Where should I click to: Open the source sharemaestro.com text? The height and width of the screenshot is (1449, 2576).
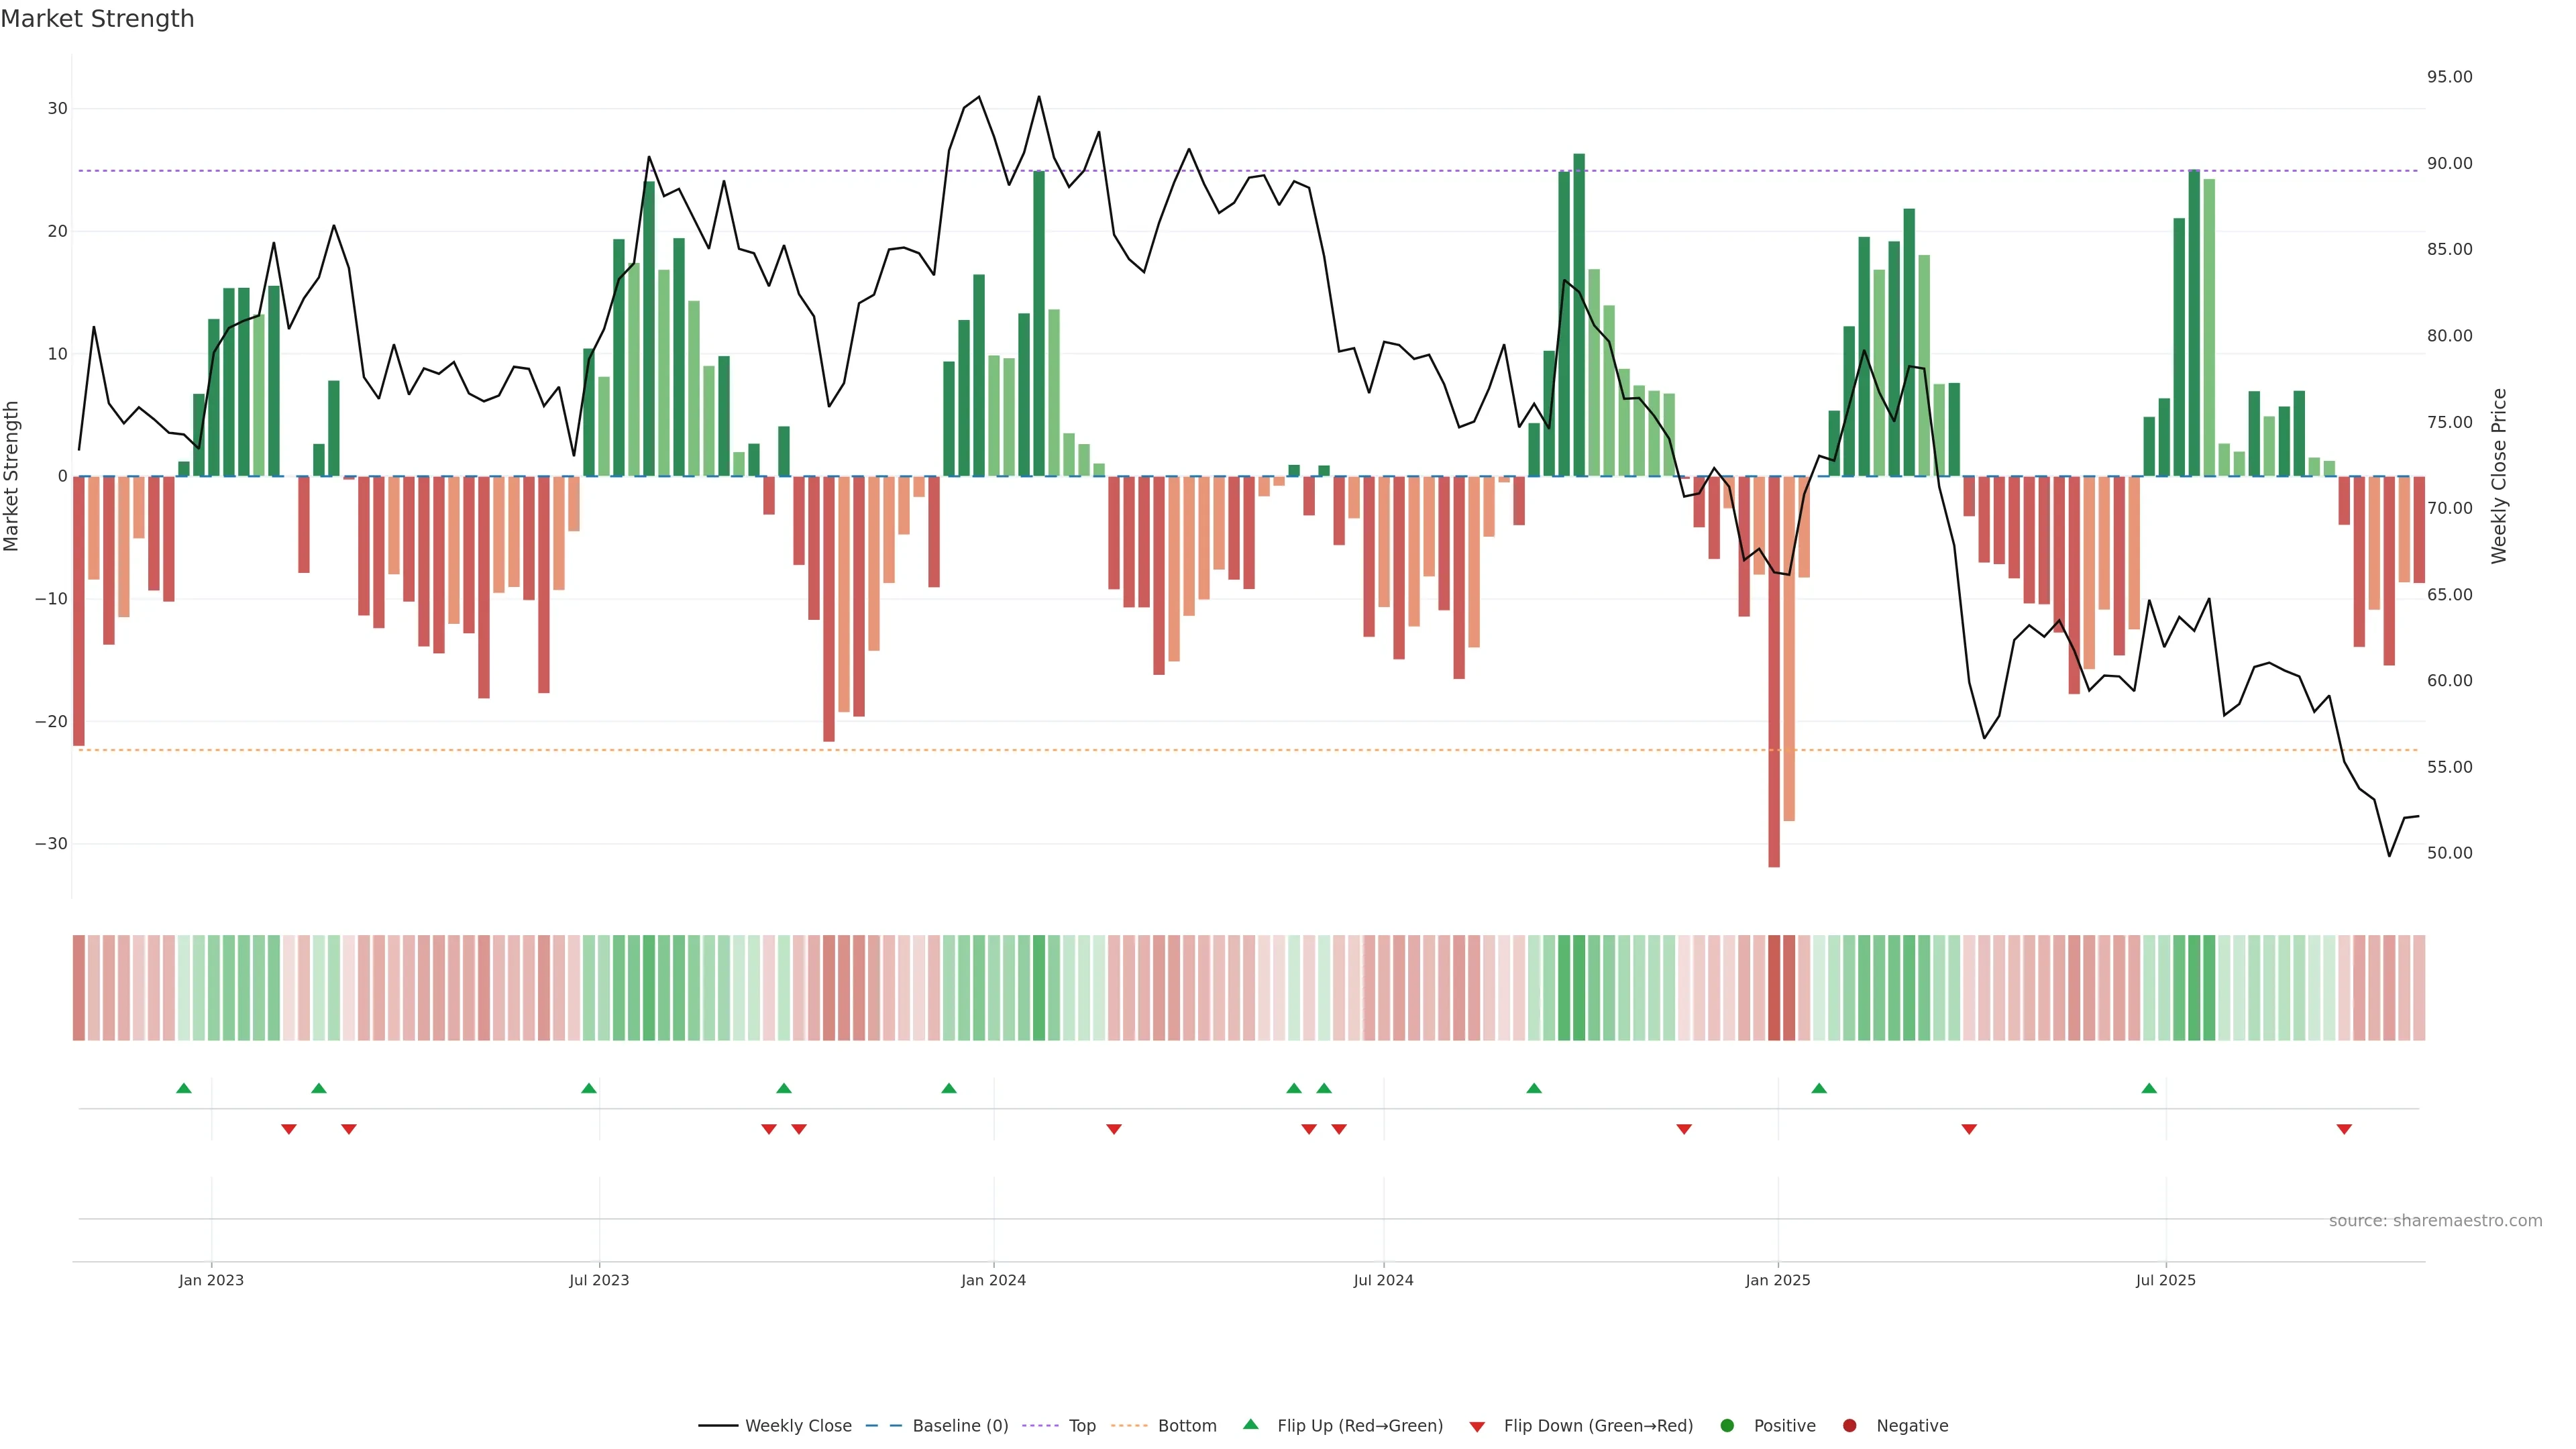click(2435, 1221)
